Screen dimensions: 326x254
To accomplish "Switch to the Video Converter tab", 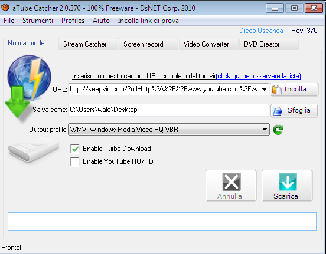I will pyautogui.click(x=208, y=44).
